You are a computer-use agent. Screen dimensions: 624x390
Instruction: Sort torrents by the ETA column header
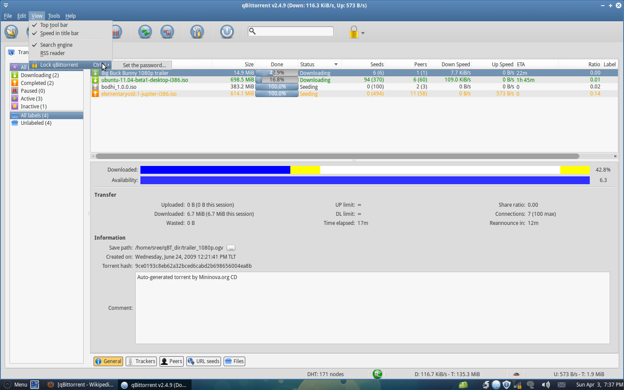[536, 65]
